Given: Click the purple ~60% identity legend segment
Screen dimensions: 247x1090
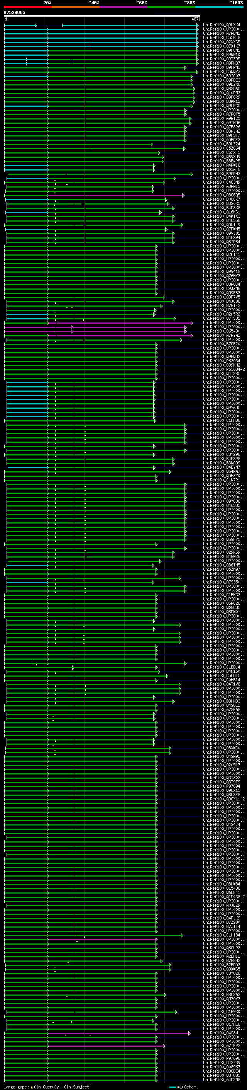Looking at the screenshot, I should tap(124, 7).
